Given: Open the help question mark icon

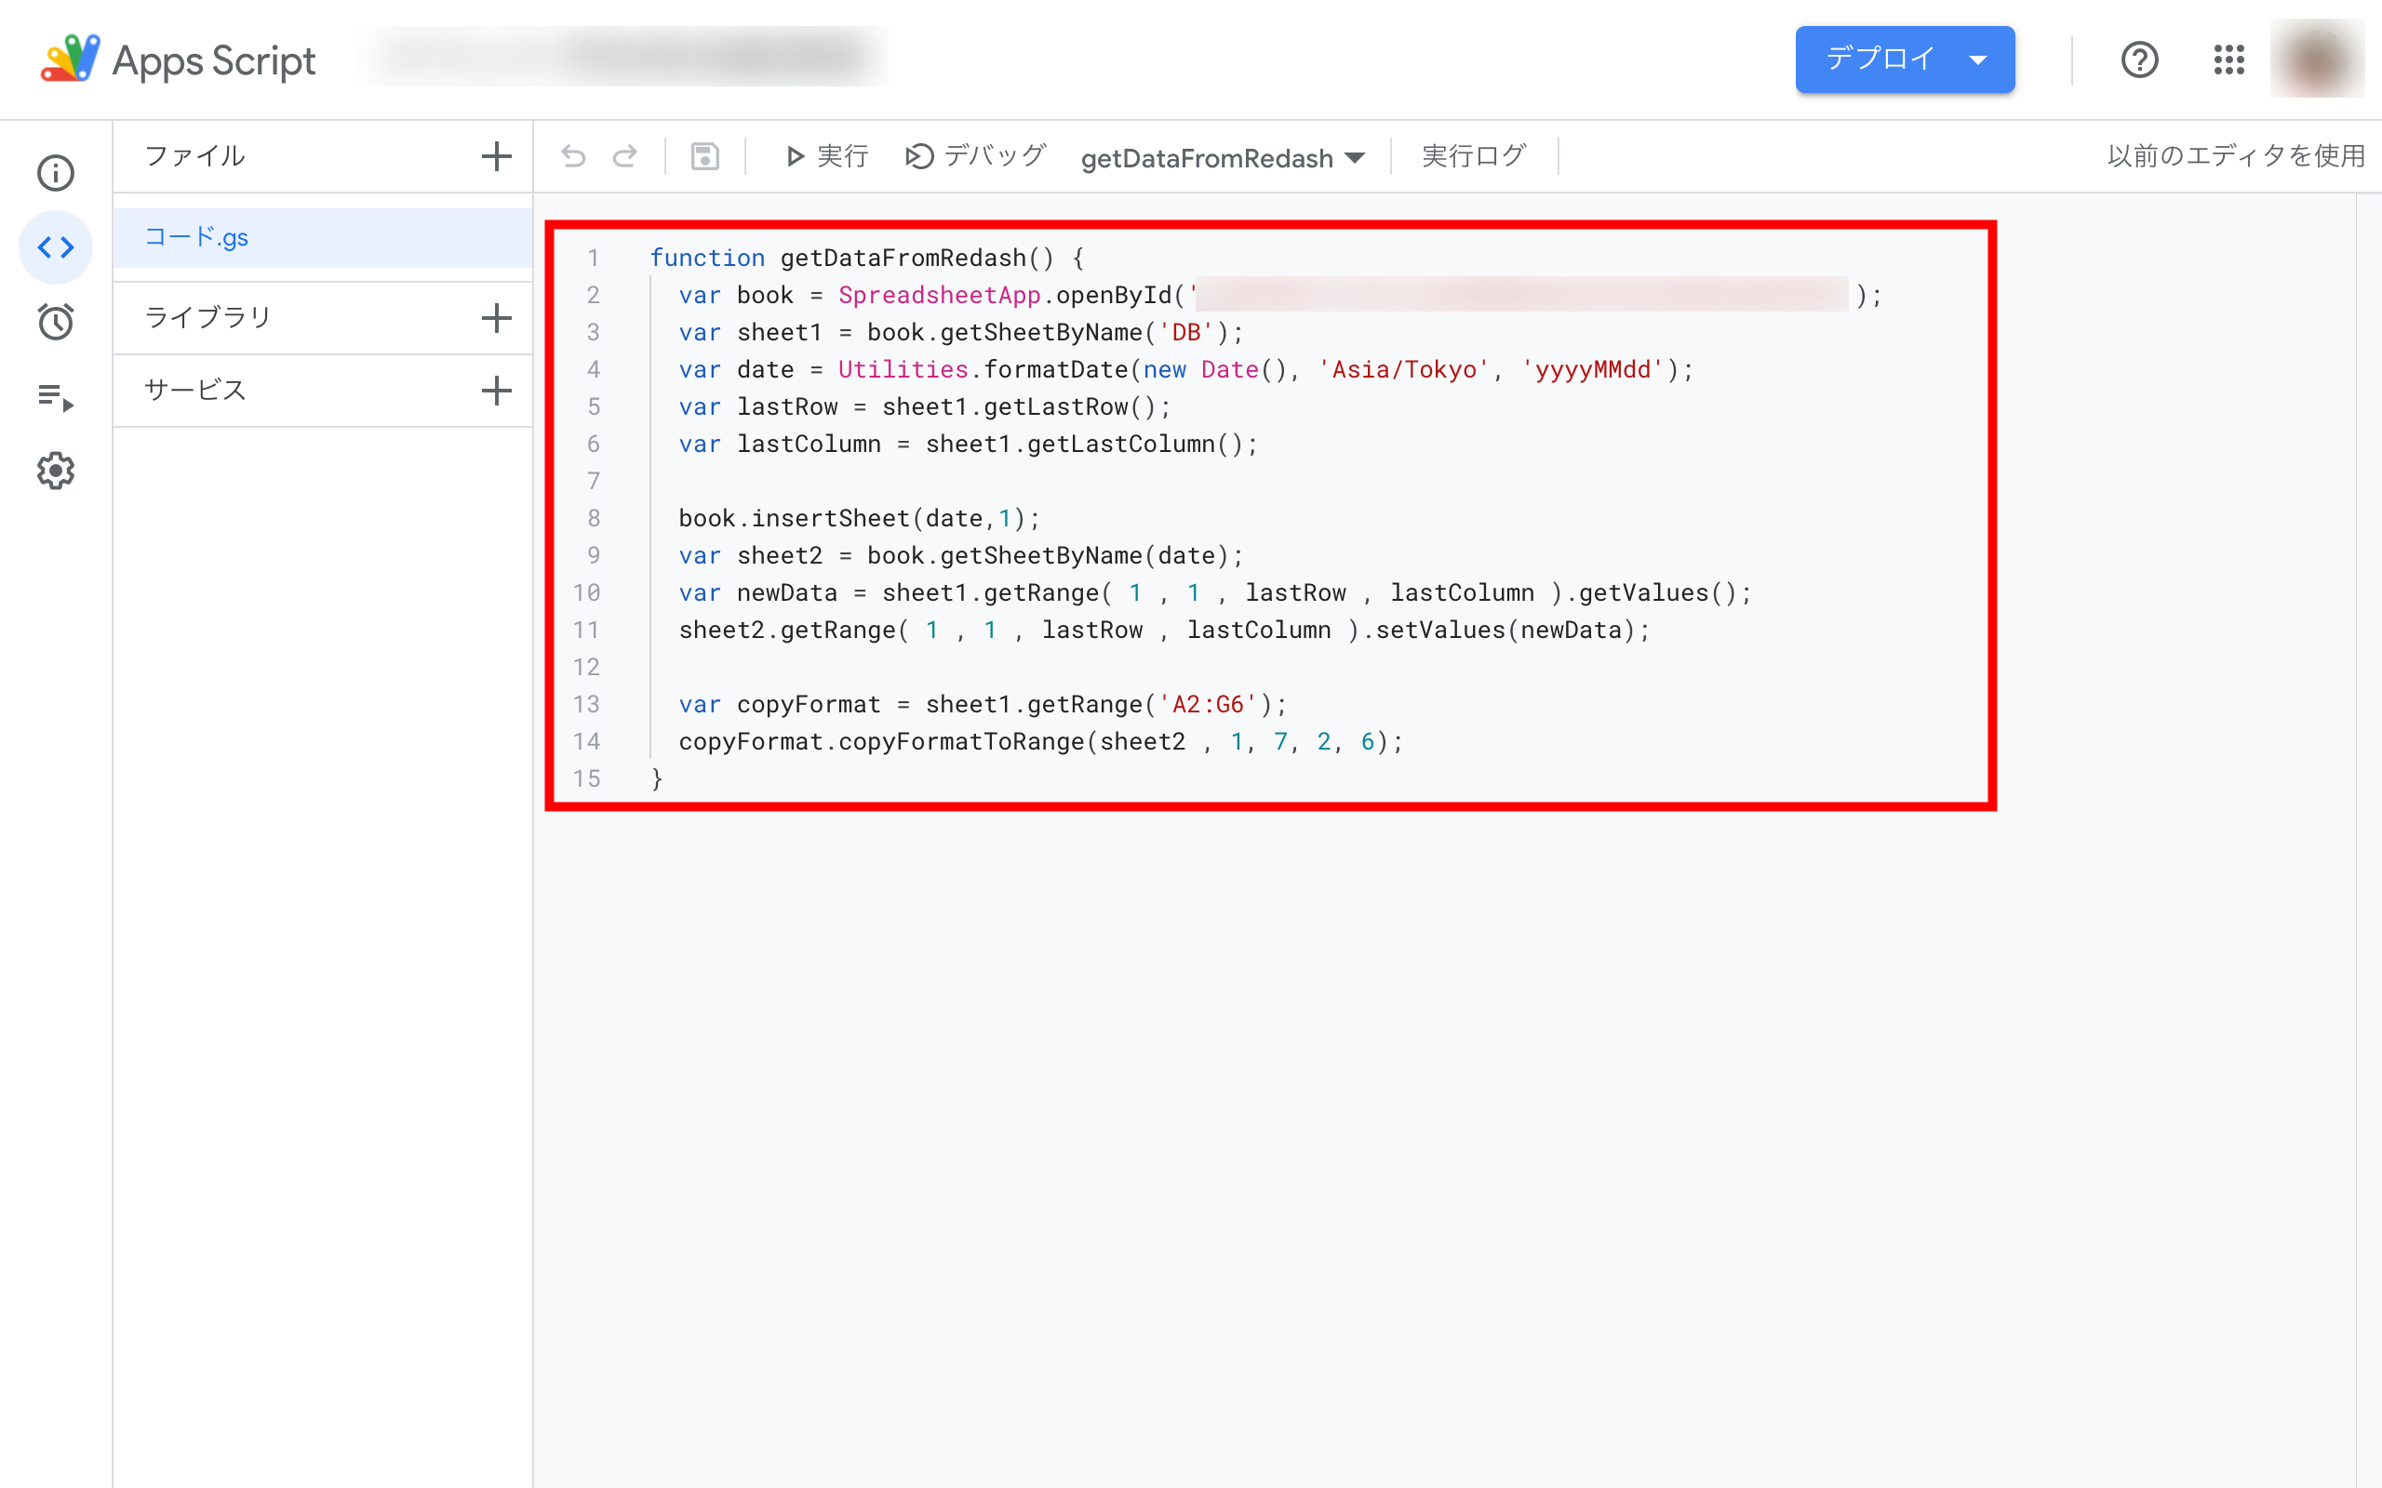Looking at the screenshot, I should click(2139, 60).
